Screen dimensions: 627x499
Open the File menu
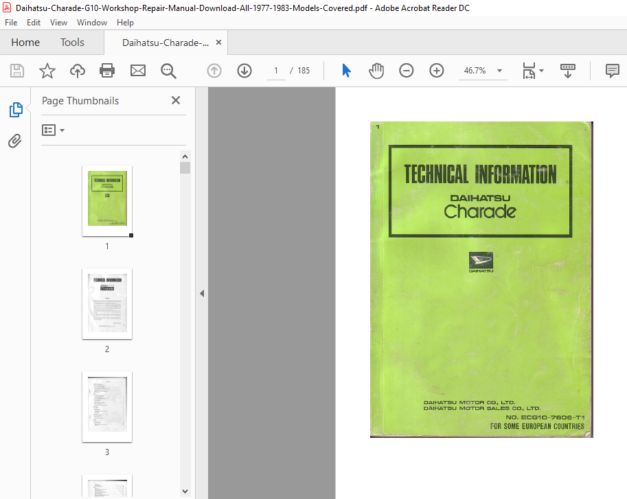pos(11,23)
